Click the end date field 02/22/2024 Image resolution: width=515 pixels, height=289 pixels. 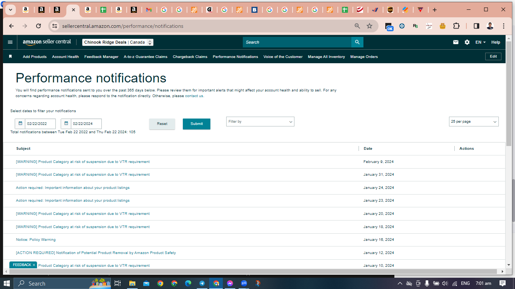(86, 124)
